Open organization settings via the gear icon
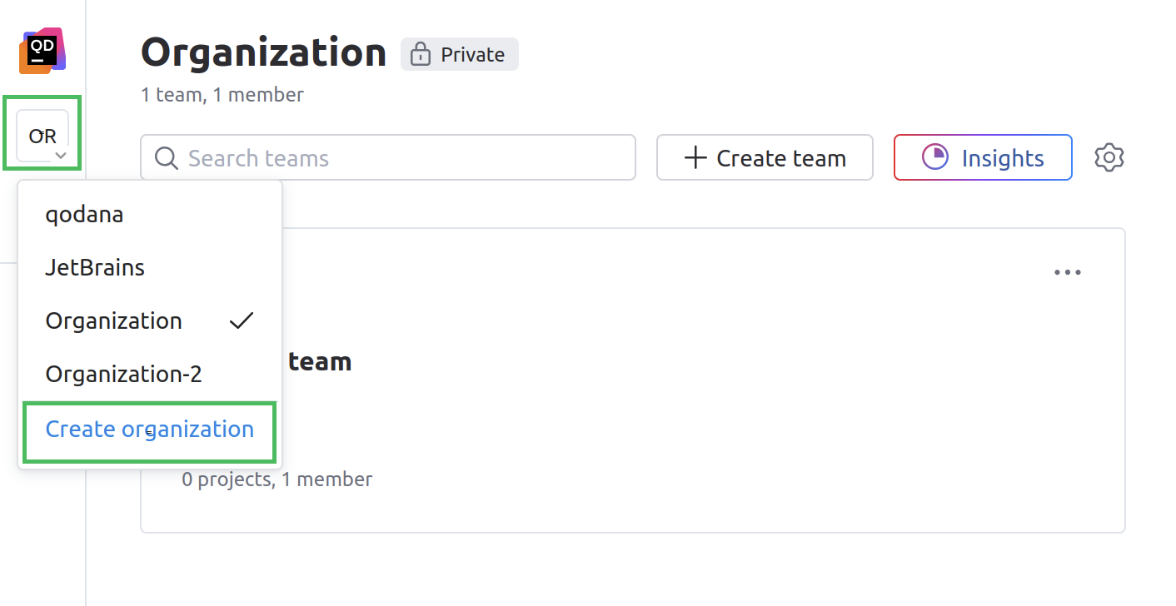1176x606 pixels. (1109, 157)
